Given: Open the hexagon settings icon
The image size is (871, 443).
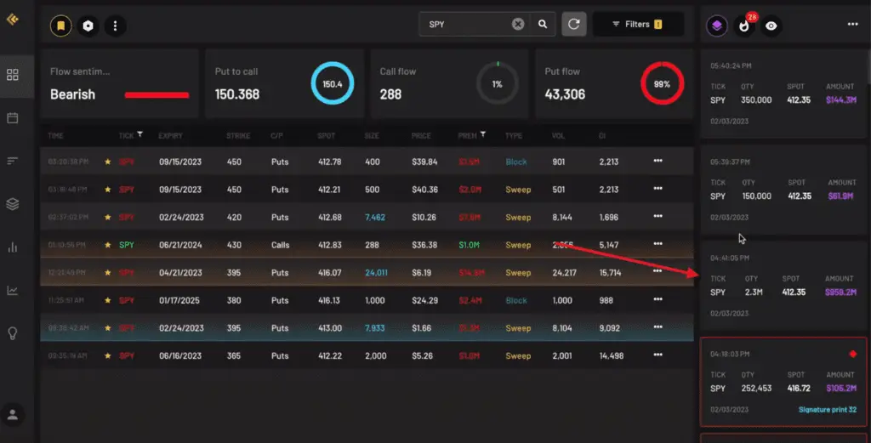Looking at the screenshot, I should coord(88,26).
